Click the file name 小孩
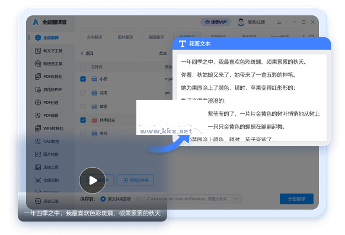Viewport: 345px width, 235px height. tap(104, 79)
